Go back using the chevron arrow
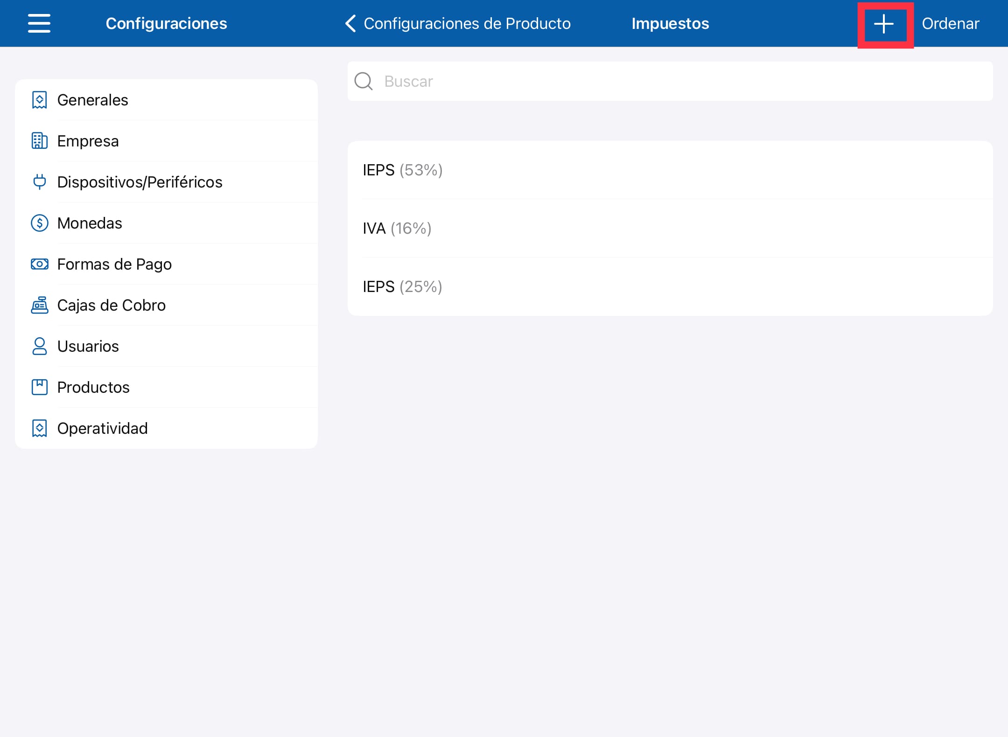 (x=350, y=23)
